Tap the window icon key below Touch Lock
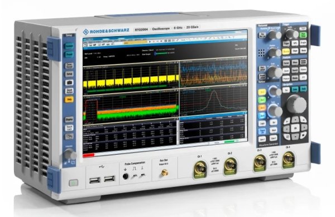Image resolution: width=335 pixels, height=217 pixels. tap(69, 136)
